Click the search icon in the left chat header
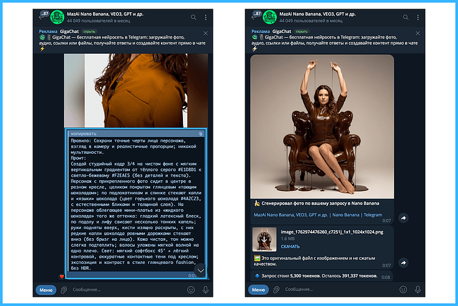 tap(193, 18)
